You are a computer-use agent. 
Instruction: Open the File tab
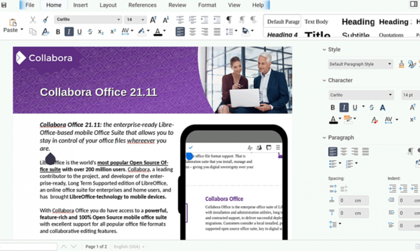click(29, 5)
